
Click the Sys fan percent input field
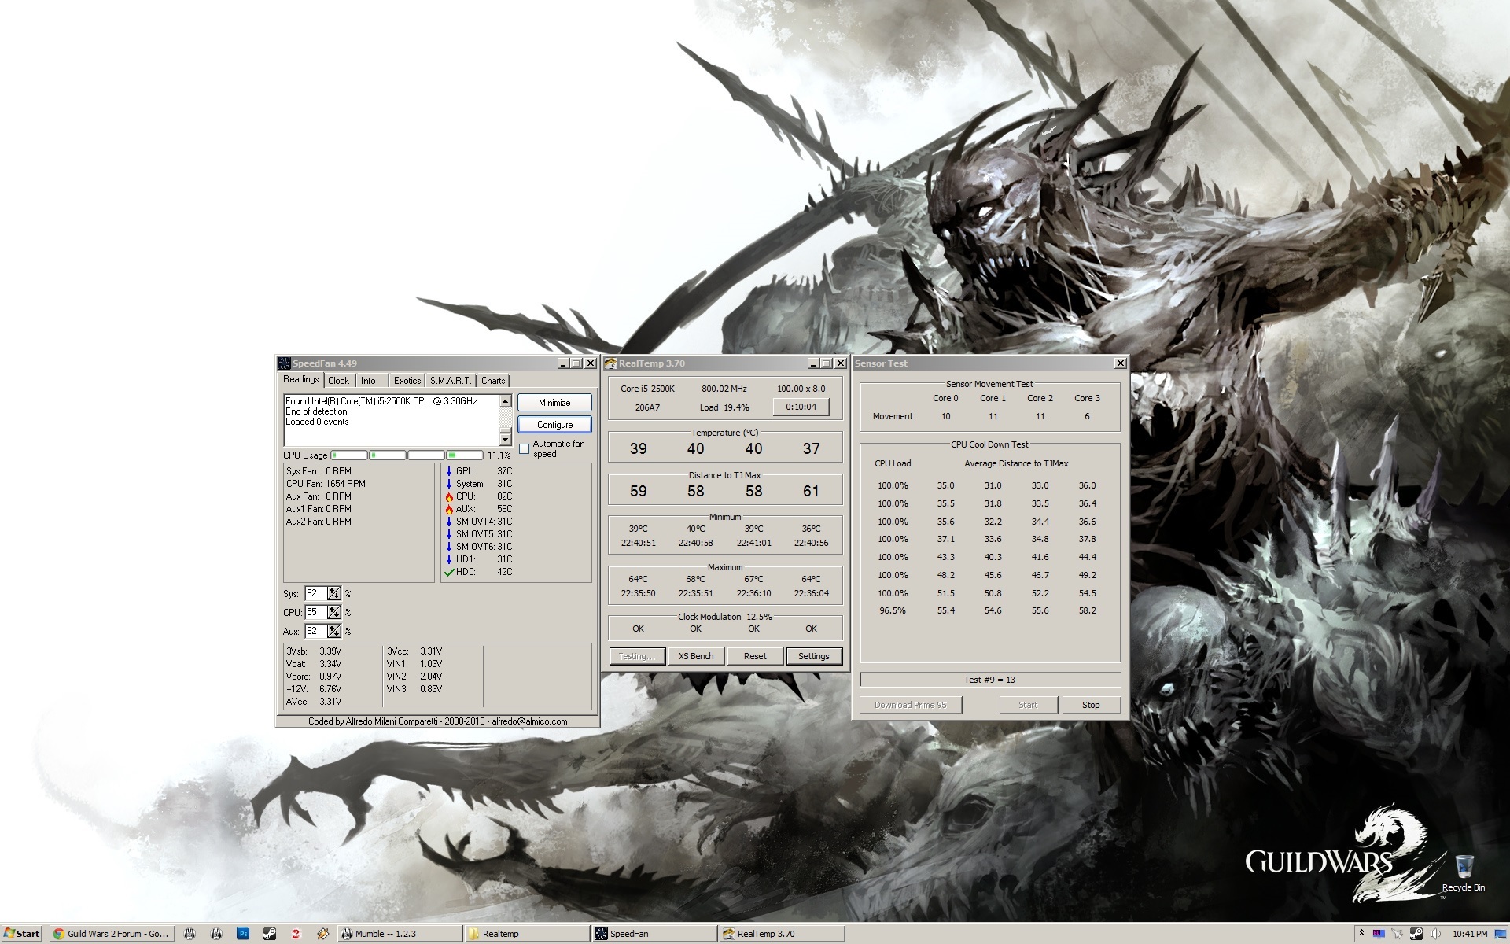[315, 593]
